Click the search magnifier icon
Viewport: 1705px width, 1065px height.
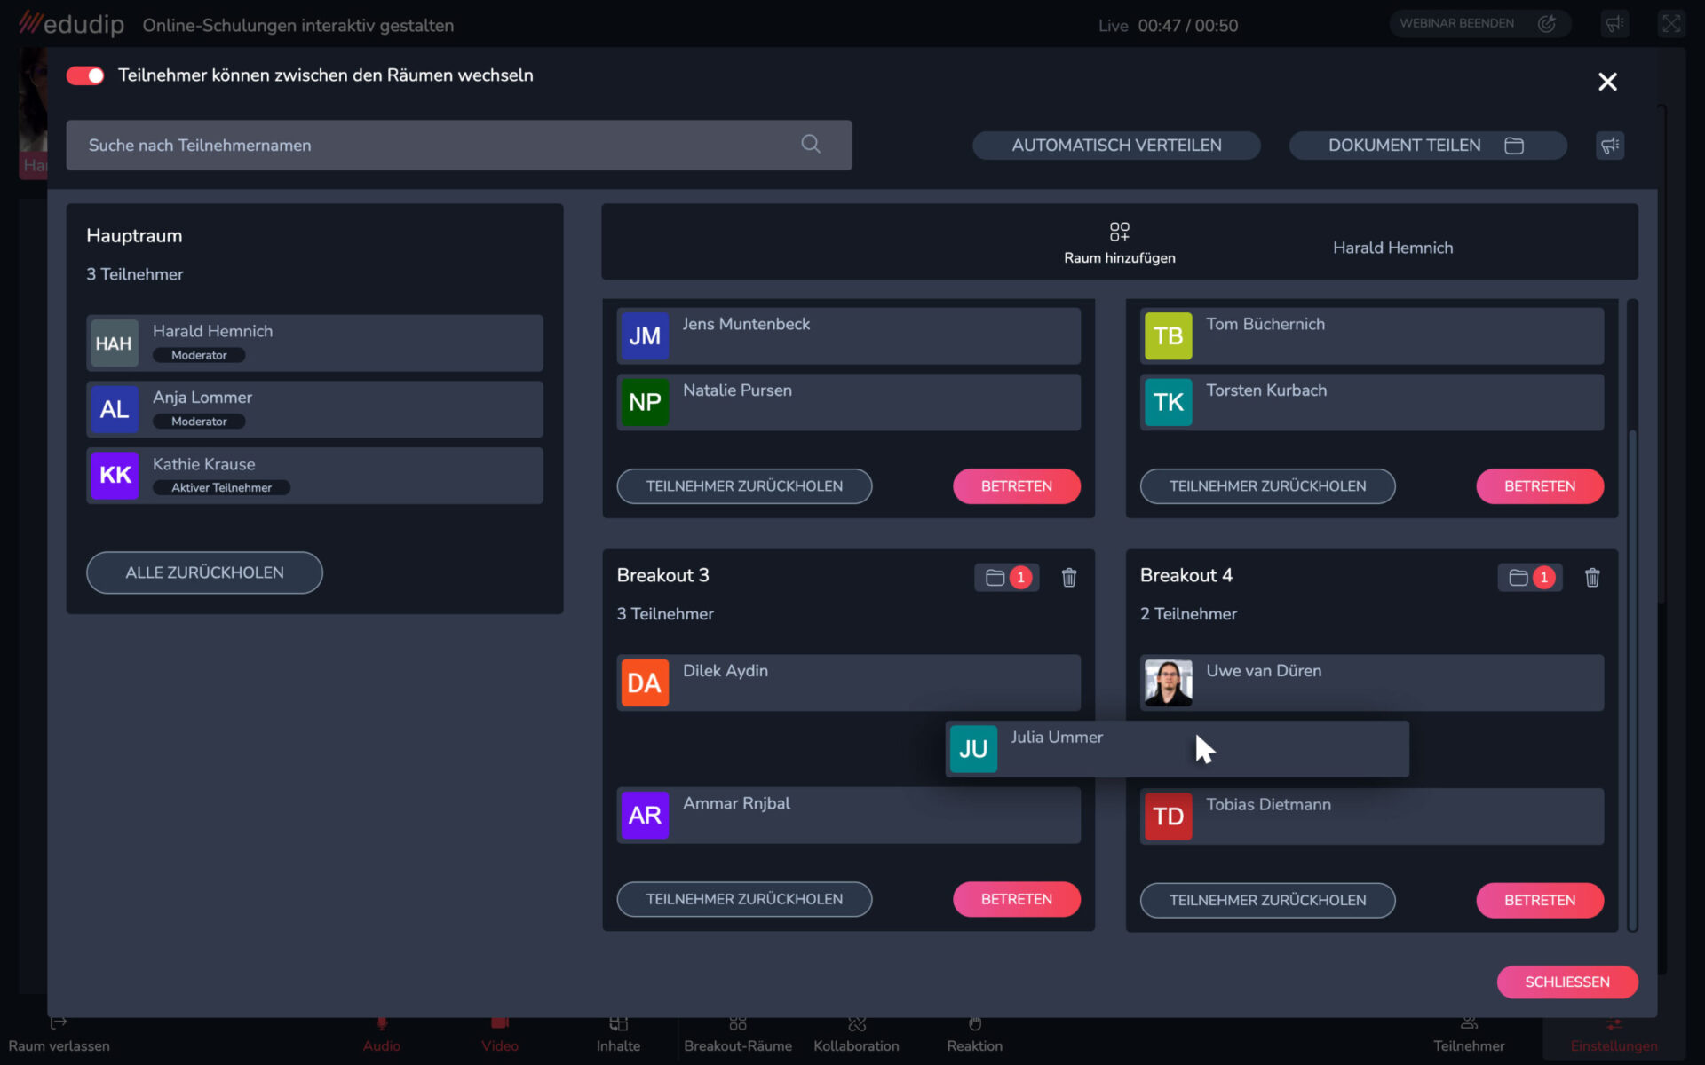[x=810, y=145]
